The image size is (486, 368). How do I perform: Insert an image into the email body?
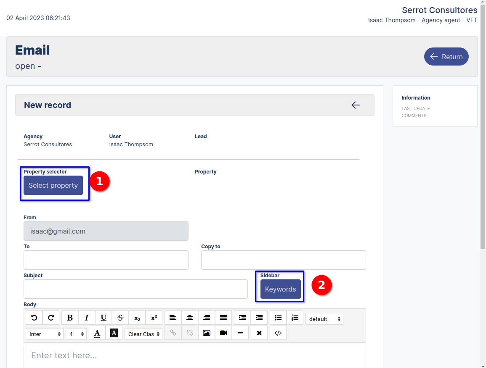207,333
